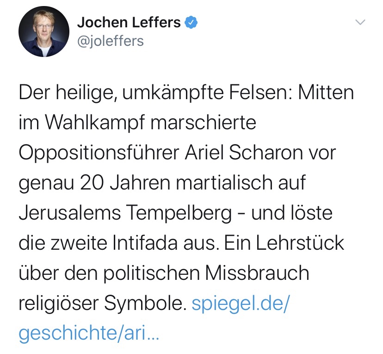Open the @joleffers handle
Viewport: 383px width, 354px height.
[110, 41]
